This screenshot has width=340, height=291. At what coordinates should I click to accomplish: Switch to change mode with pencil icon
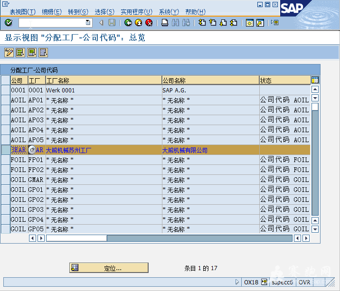click(9, 53)
